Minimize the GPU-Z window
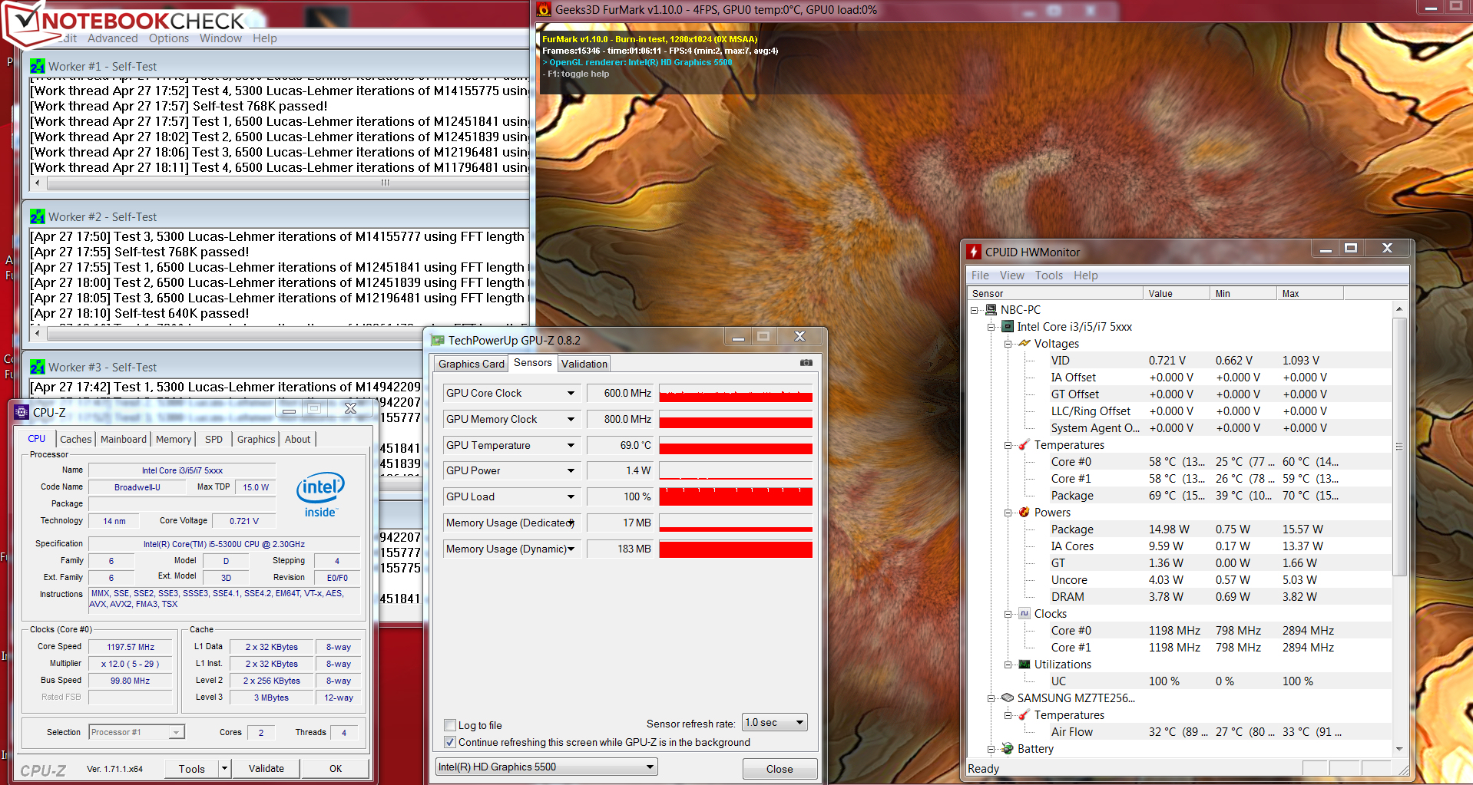 pyautogui.click(x=738, y=337)
